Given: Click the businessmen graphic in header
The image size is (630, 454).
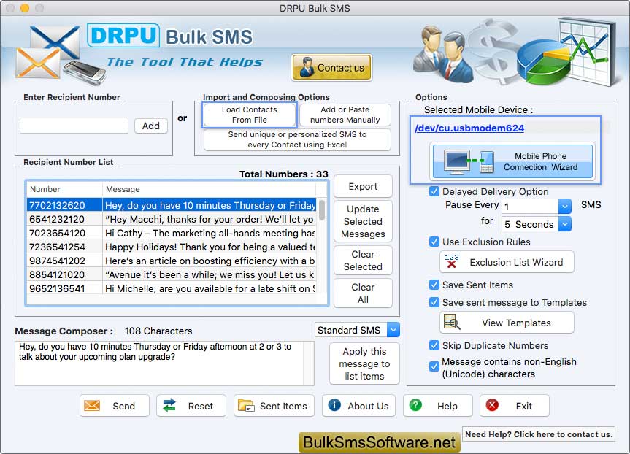Looking at the screenshot, I should pos(444,53).
